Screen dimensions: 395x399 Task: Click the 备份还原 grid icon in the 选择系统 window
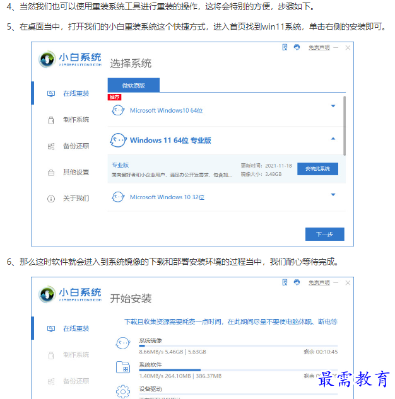51,146
